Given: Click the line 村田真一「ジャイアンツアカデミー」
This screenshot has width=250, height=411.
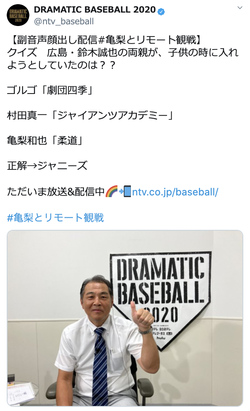Looking at the screenshot, I should pyautogui.click(x=91, y=115).
